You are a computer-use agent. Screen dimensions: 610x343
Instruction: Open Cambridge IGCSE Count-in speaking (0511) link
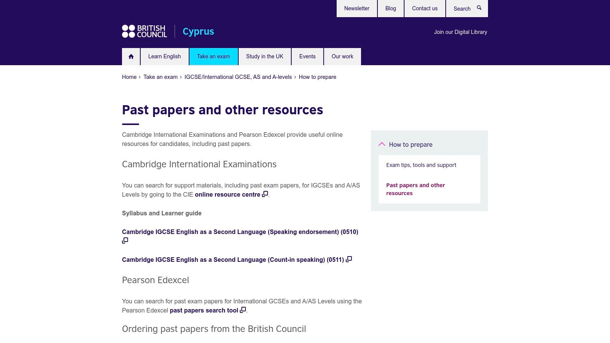[233, 260]
